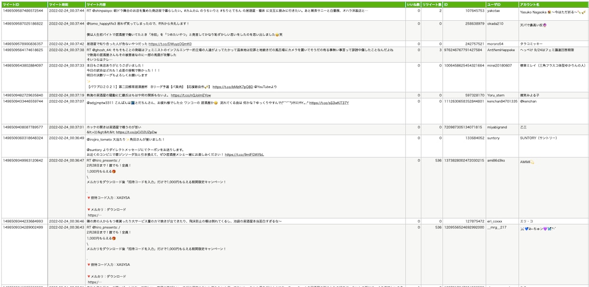Select the cell containing user yakotae

[x=502, y=14]
